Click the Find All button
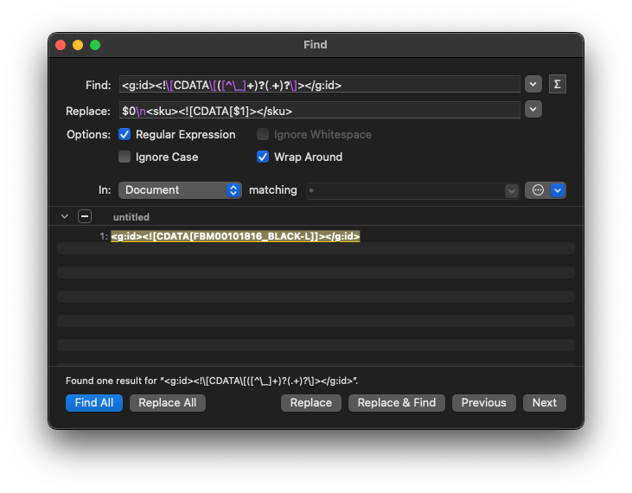632x493 pixels. click(x=94, y=403)
